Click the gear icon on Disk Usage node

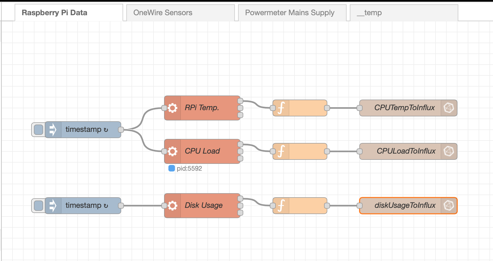pyautogui.click(x=172, y=206)
